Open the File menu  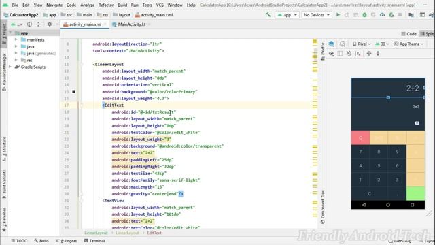click(x=15, y=5)
